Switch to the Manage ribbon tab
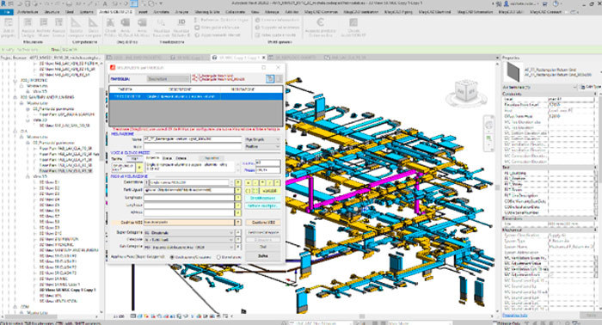The width and height of the screenshot is (602, 325). [273, 12]
